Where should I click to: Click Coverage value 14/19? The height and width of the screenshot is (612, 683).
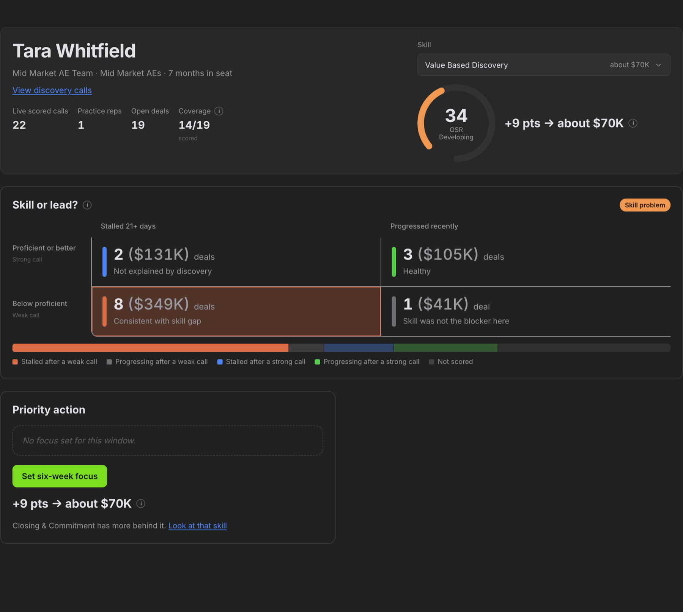click(194, 125)
